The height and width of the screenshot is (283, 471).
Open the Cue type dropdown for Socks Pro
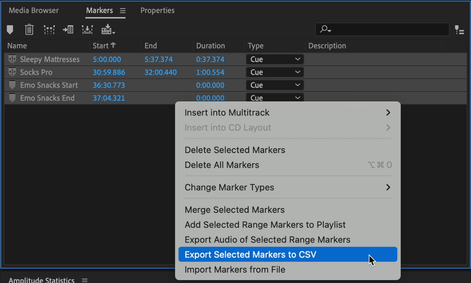click(x=275, y=72)
